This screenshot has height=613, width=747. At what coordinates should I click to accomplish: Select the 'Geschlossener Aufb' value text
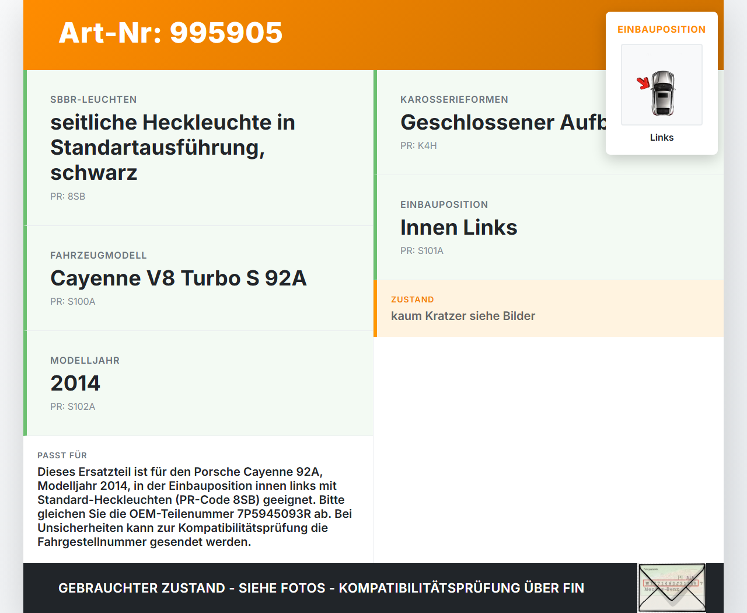point(503,122)
